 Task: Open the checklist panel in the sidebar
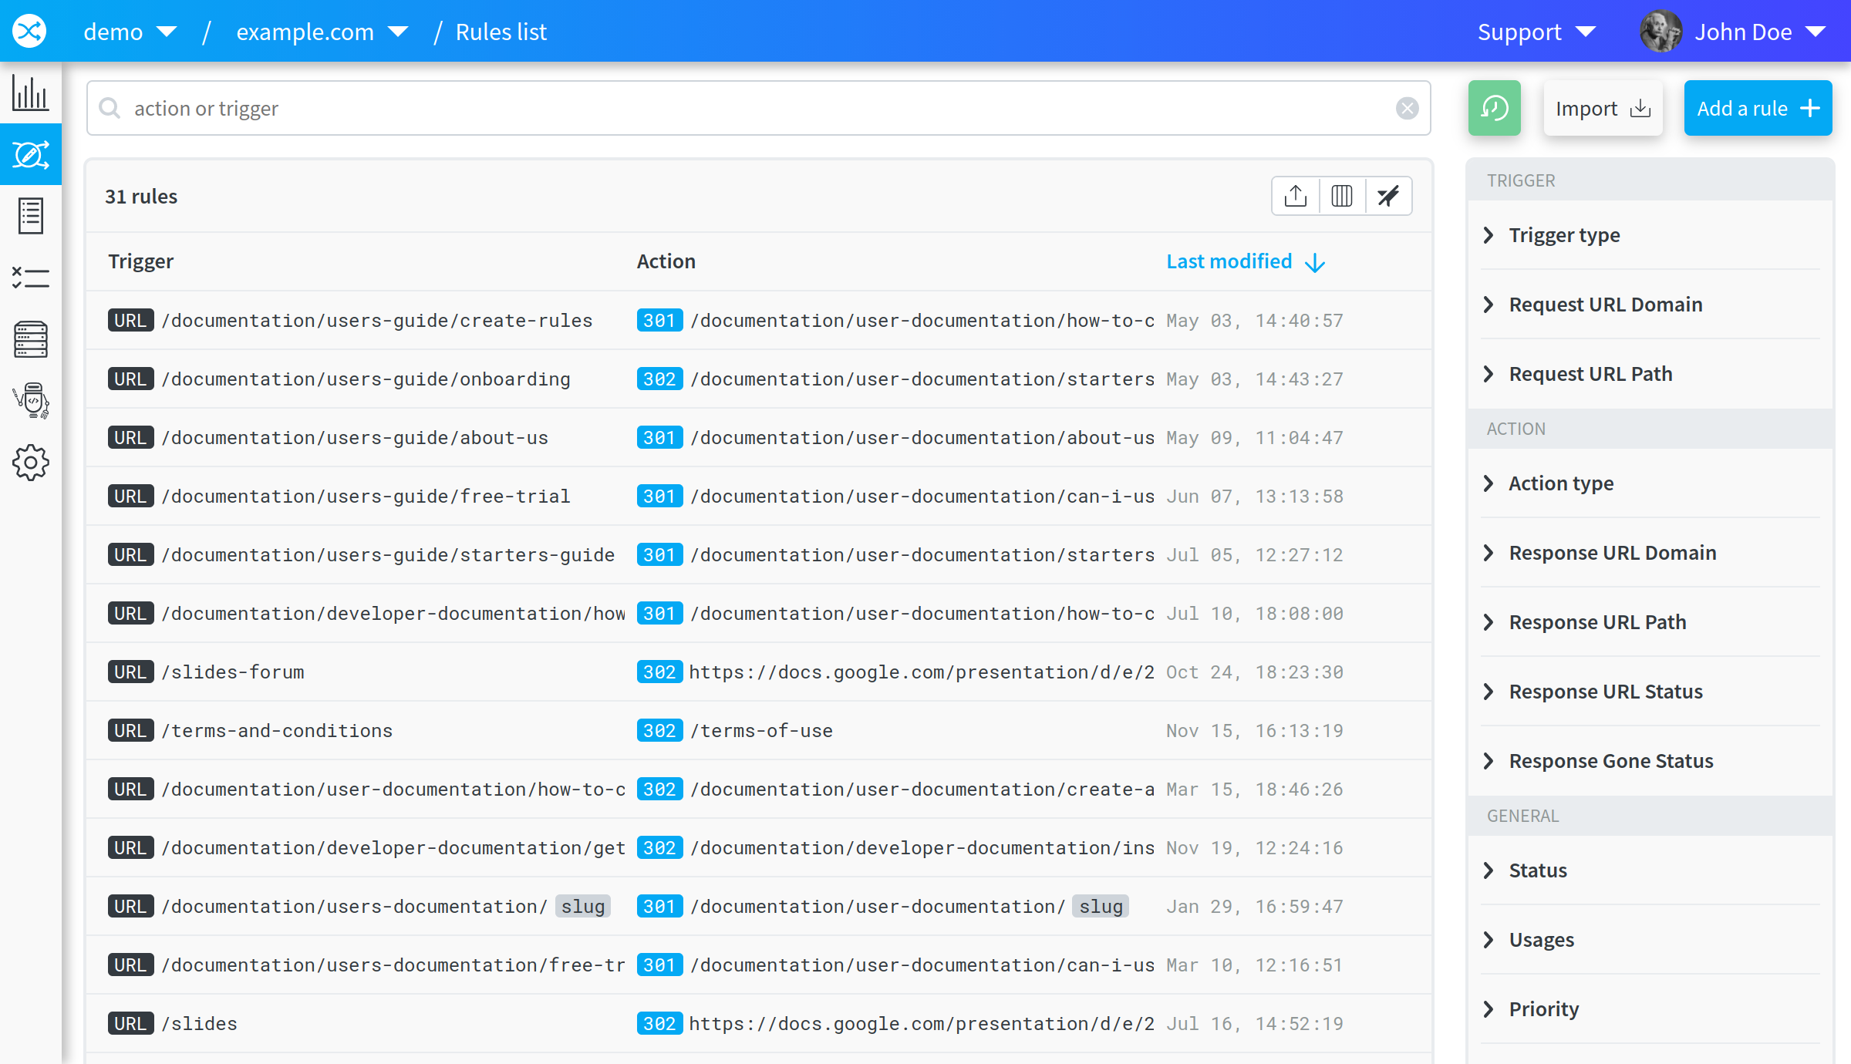[x=30, y=278]
